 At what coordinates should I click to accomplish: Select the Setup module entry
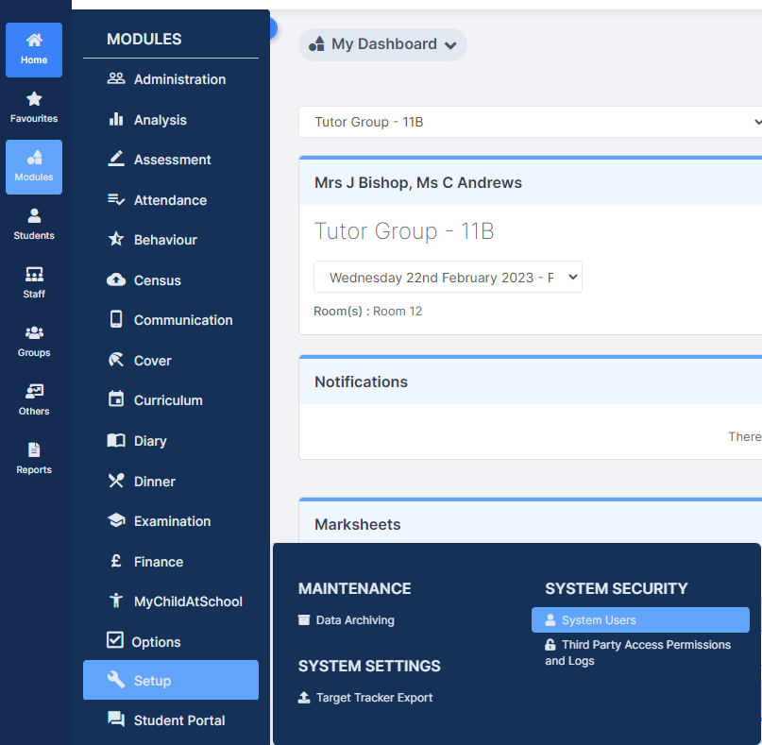171,680
